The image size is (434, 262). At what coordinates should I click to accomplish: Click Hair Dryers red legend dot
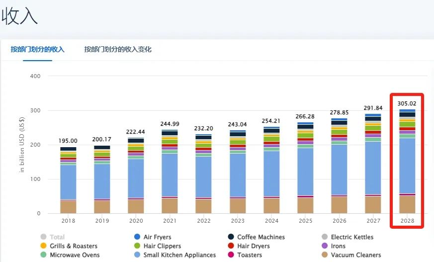tap(231, 246)
